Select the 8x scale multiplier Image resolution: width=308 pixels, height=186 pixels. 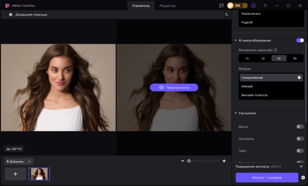point(295,58)
